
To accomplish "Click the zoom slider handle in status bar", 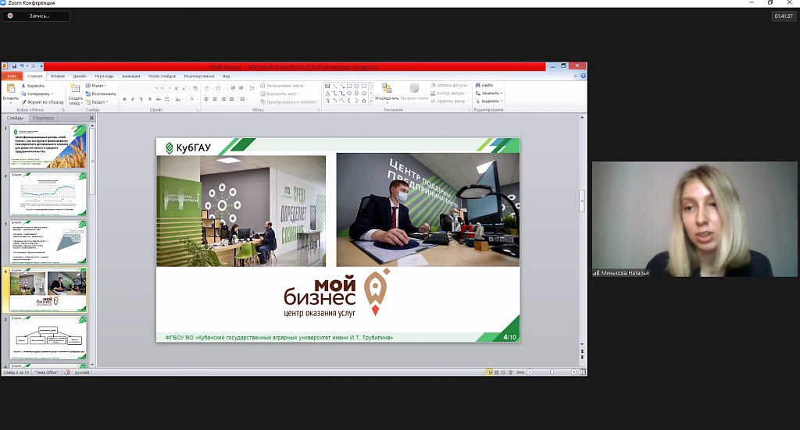I will pyautogui.click(x=552, y=372).
